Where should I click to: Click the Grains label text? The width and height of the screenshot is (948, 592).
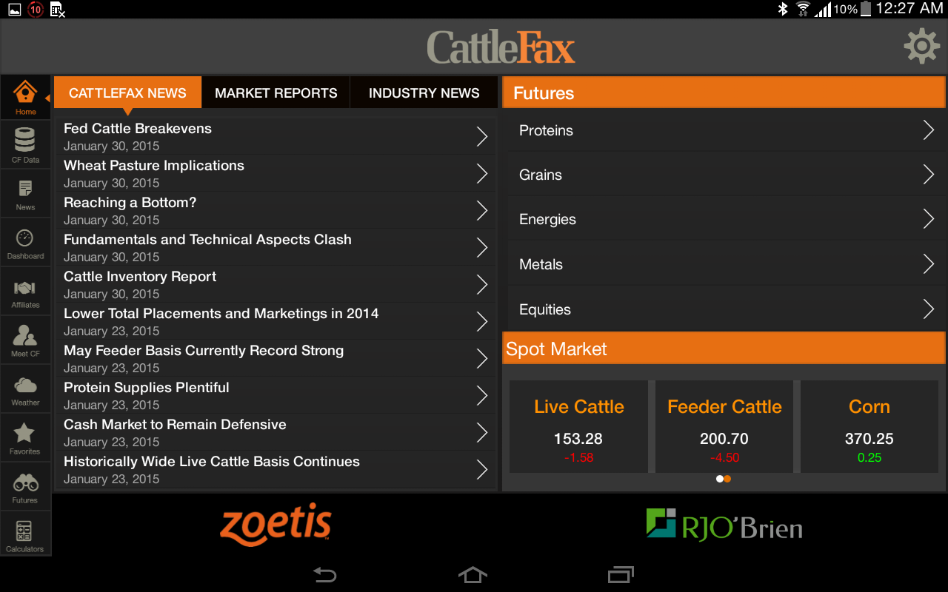tap(541, 175)
